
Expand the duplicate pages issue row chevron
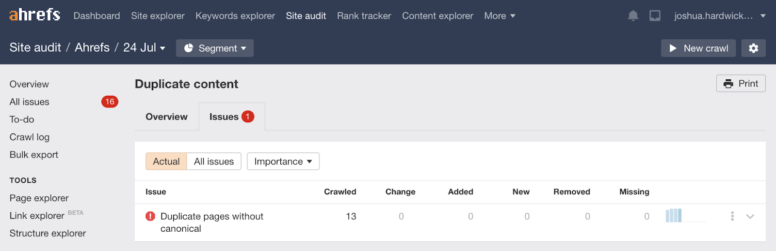[750, 216]
